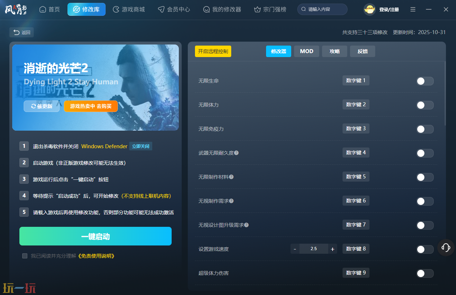This screenshot has width=456, height=295.
Task: Click 数字键 1 hotkey button
Action: (356, 80)
